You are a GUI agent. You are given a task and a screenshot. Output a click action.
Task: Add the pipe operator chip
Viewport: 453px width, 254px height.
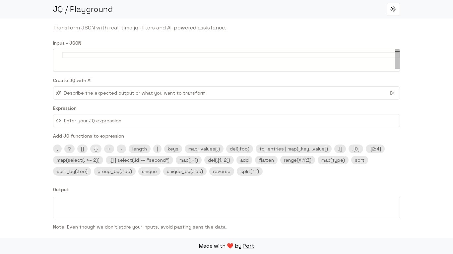(x=157, y=149)
